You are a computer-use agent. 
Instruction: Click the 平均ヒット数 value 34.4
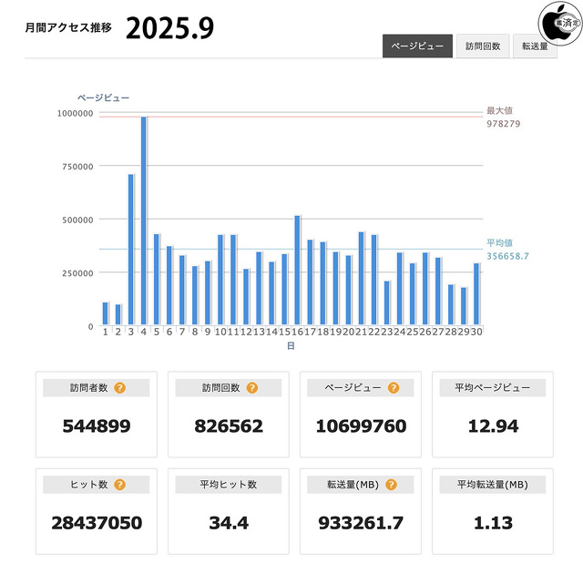point(228,523)
